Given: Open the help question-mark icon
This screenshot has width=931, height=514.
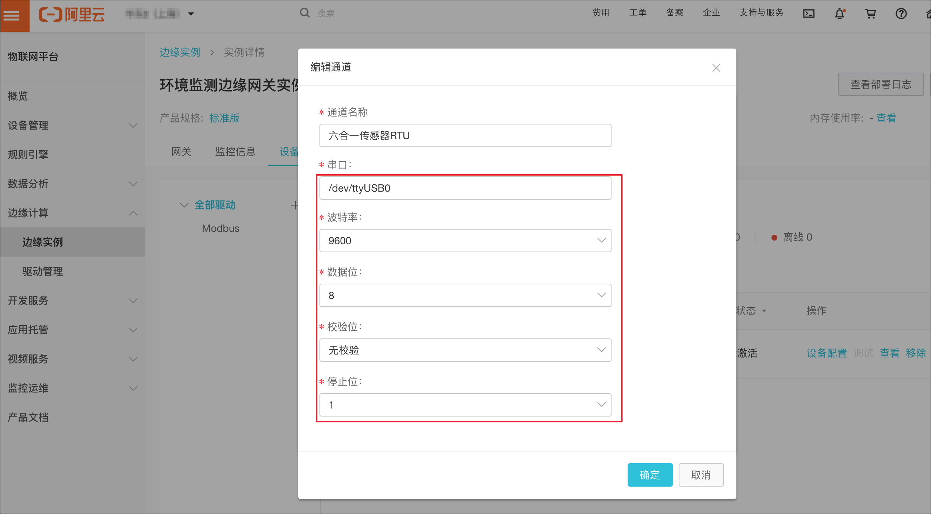Looking at the screenshot, I should [901, 14].
